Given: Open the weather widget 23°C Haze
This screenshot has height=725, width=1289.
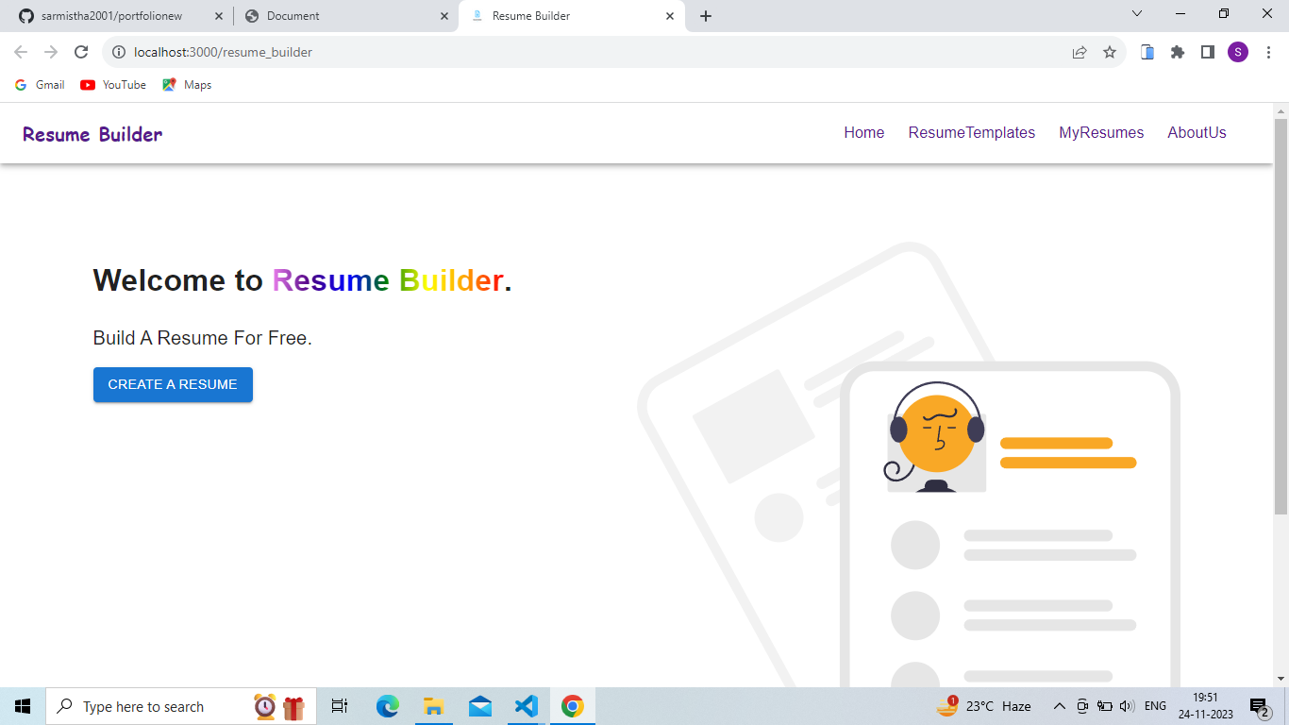Looking at the screenshot, I should 983,706.
